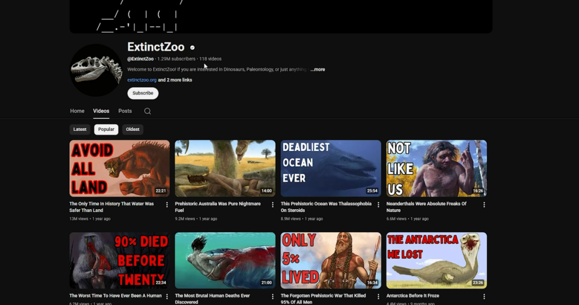Expand channel description with ...more
Image resolution: width=579 pixels, height=305 pixels.
[x=317, y=69]
